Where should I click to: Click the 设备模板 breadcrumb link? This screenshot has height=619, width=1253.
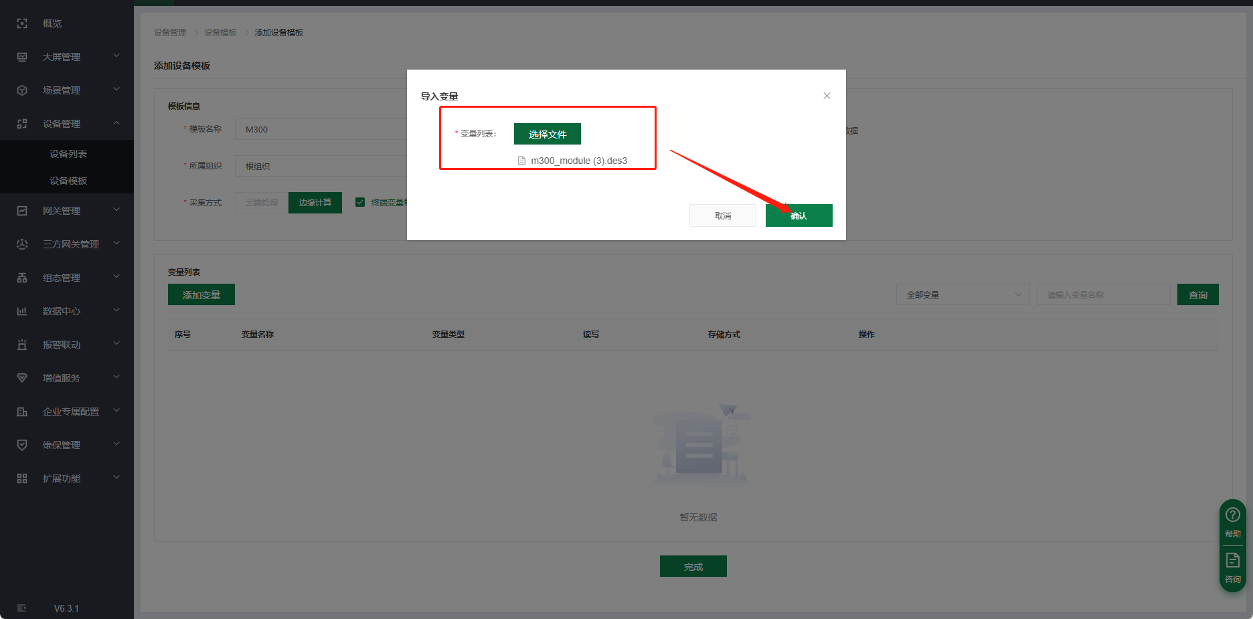tap(220, 33)
